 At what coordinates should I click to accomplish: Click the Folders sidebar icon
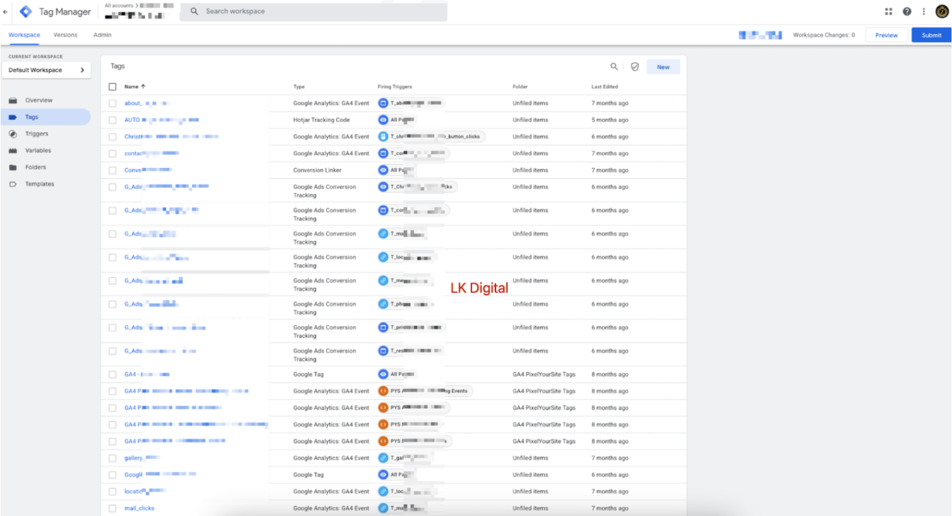click(x=13, y=167)
